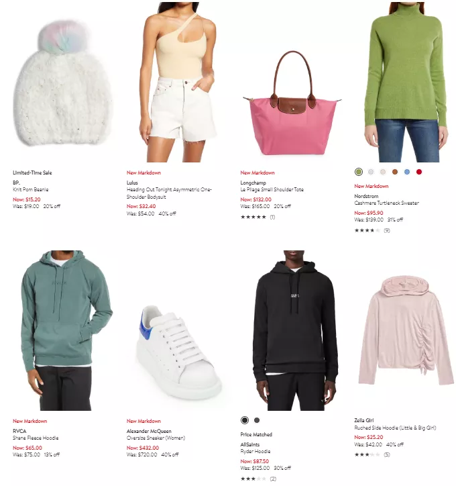Open the Knit Pom Beanie product image

(x=62, y=82)
